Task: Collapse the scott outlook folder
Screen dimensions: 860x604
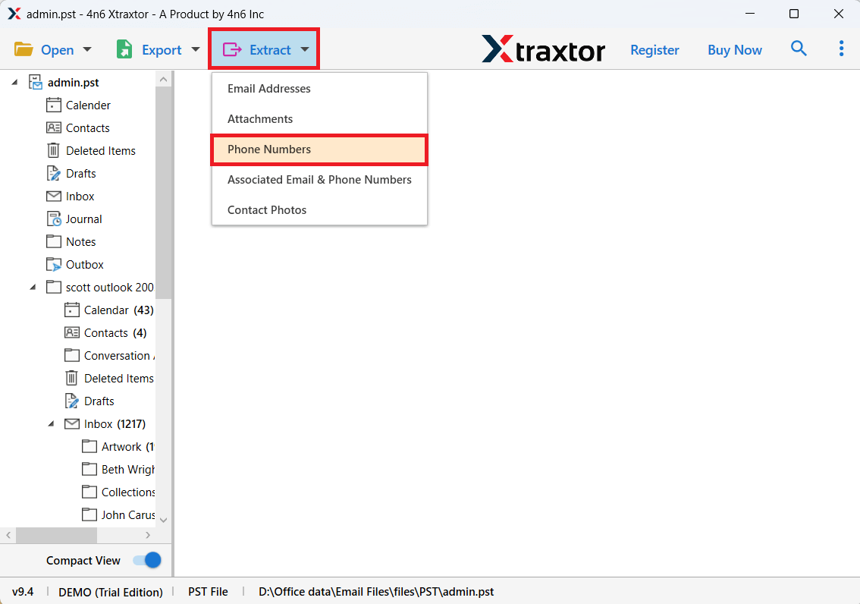Action: click(33, 288)
